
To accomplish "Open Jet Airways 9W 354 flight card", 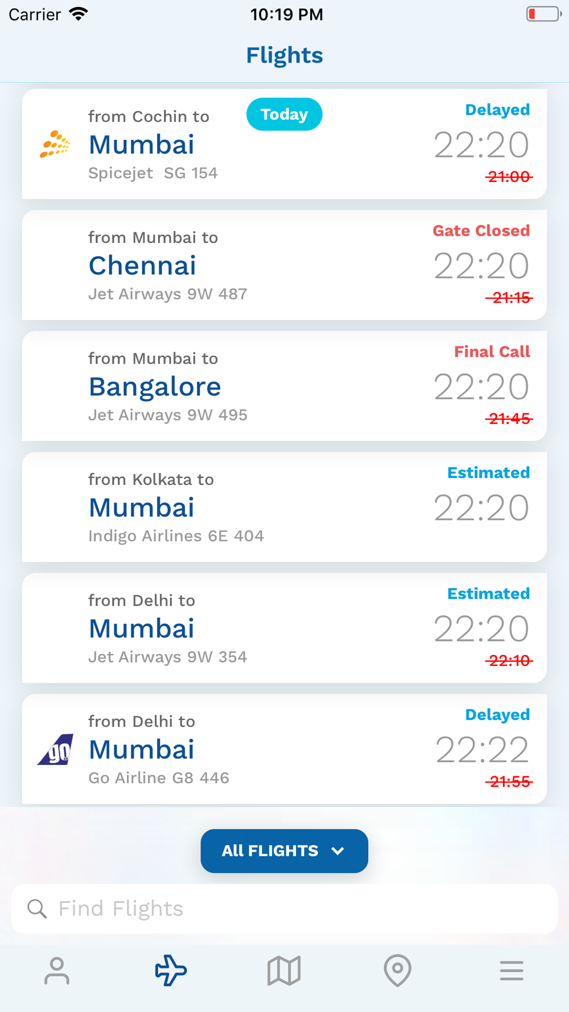I will pyautogui.click(x=284, y=628).
